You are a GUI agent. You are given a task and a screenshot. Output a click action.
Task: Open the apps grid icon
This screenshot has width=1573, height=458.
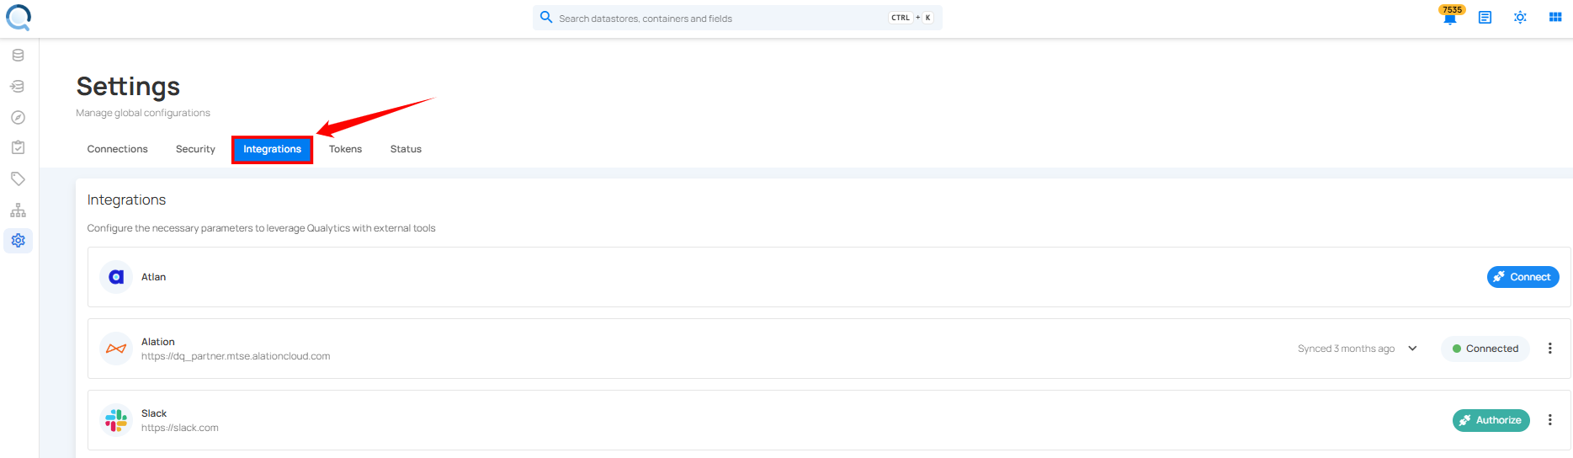[x=1555, y=17]
